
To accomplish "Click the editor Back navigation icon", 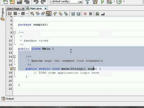I will tap(15, 13).
